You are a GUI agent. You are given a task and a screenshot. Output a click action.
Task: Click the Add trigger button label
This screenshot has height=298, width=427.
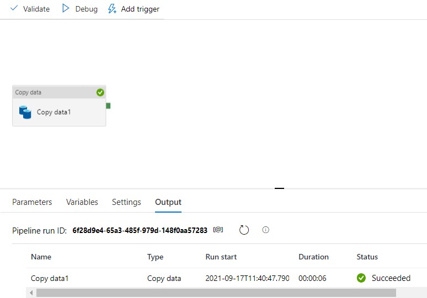(140, 9)
